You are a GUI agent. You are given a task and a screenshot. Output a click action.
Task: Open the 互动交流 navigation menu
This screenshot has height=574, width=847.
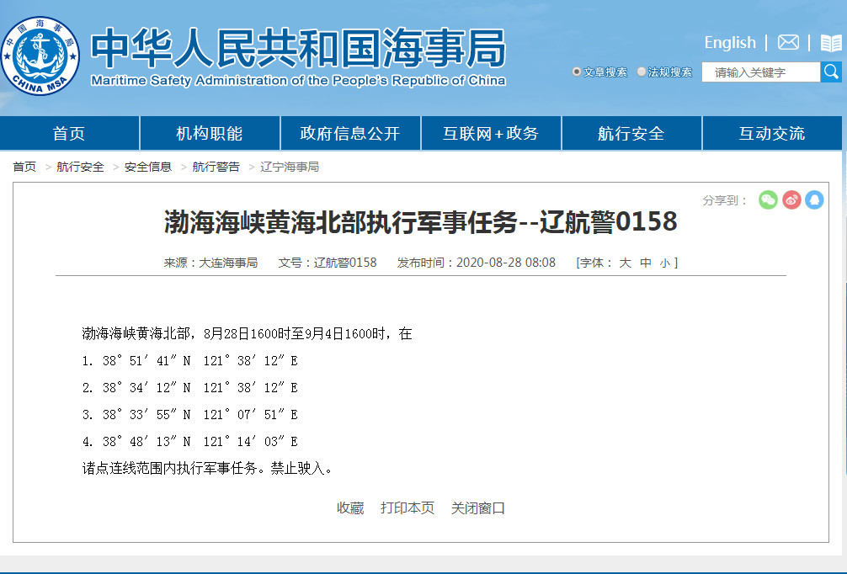tap(771, 134)
